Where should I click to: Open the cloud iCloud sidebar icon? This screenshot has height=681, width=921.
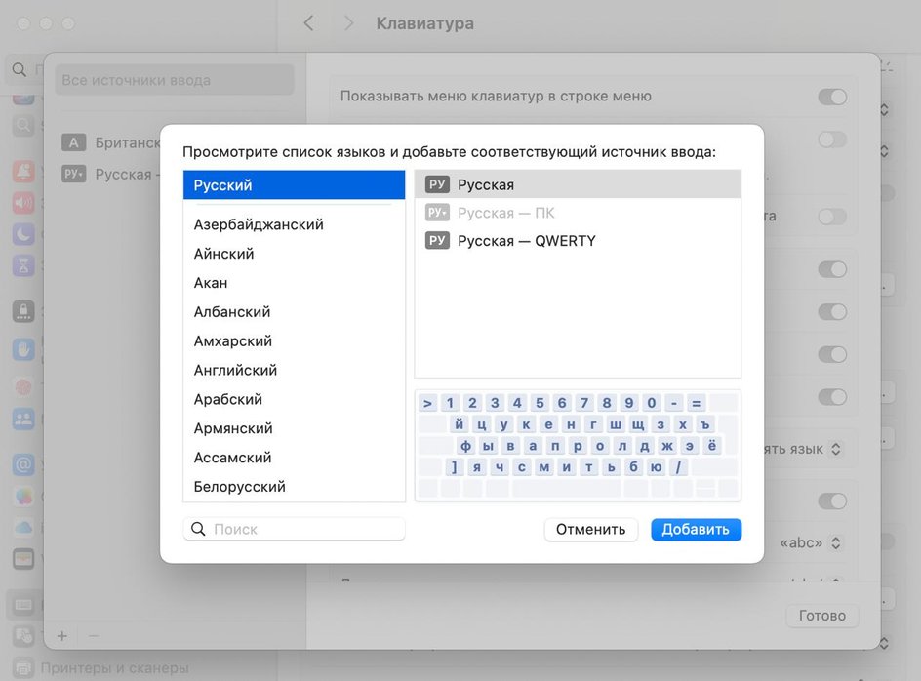click(x=23, y=527)
